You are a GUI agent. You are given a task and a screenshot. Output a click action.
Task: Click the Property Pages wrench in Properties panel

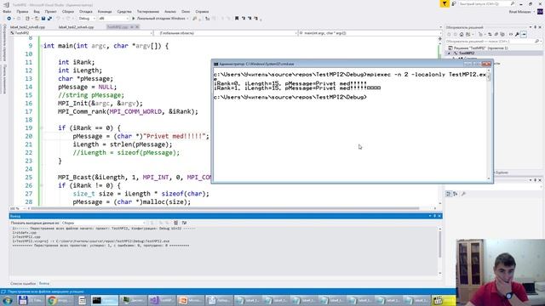[x=463, y=194]
